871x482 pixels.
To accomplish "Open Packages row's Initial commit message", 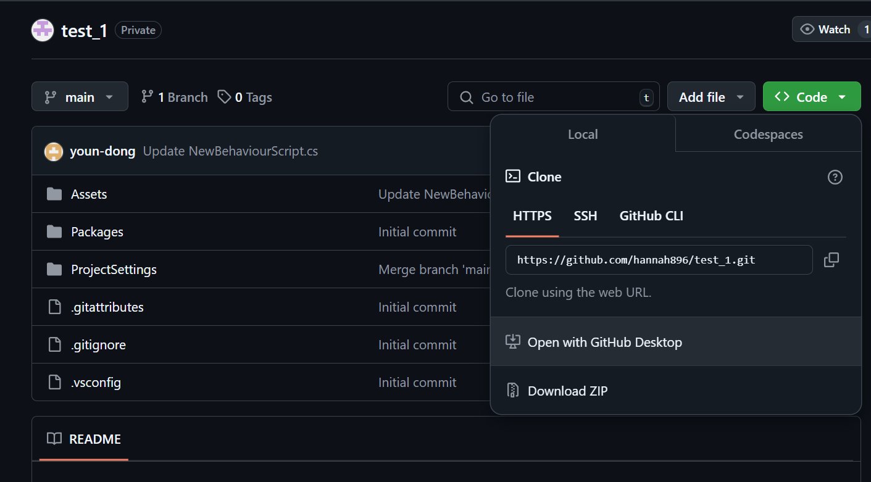I will (x=417, y=232).
